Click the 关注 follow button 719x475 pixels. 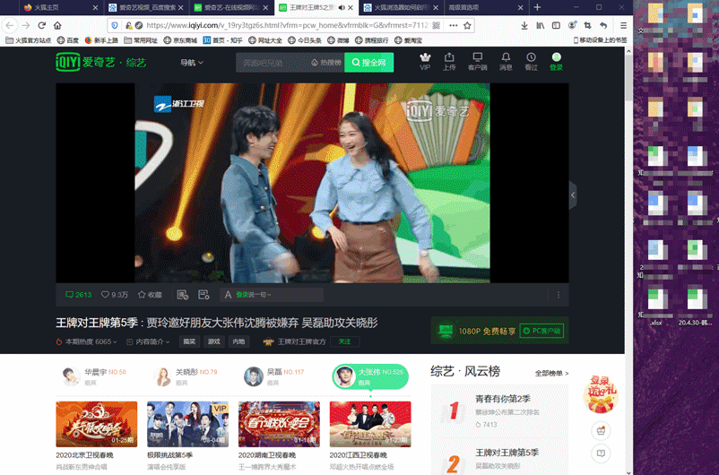pyautogui.click(x=345, y=341)
